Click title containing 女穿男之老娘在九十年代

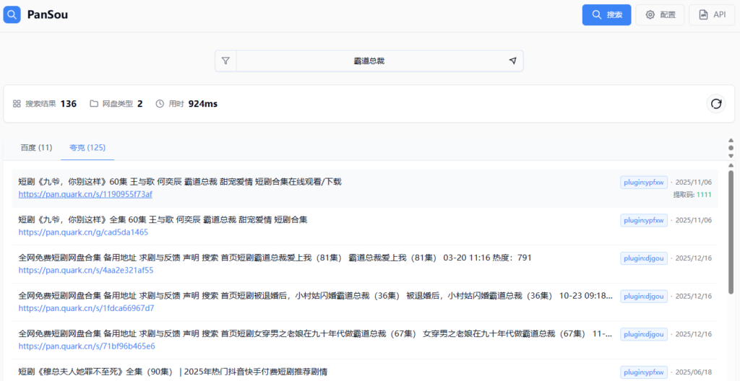tap(316, 333)
